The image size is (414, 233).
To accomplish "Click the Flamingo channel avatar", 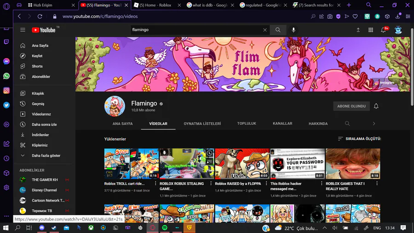I will click(x=115, y=106).
